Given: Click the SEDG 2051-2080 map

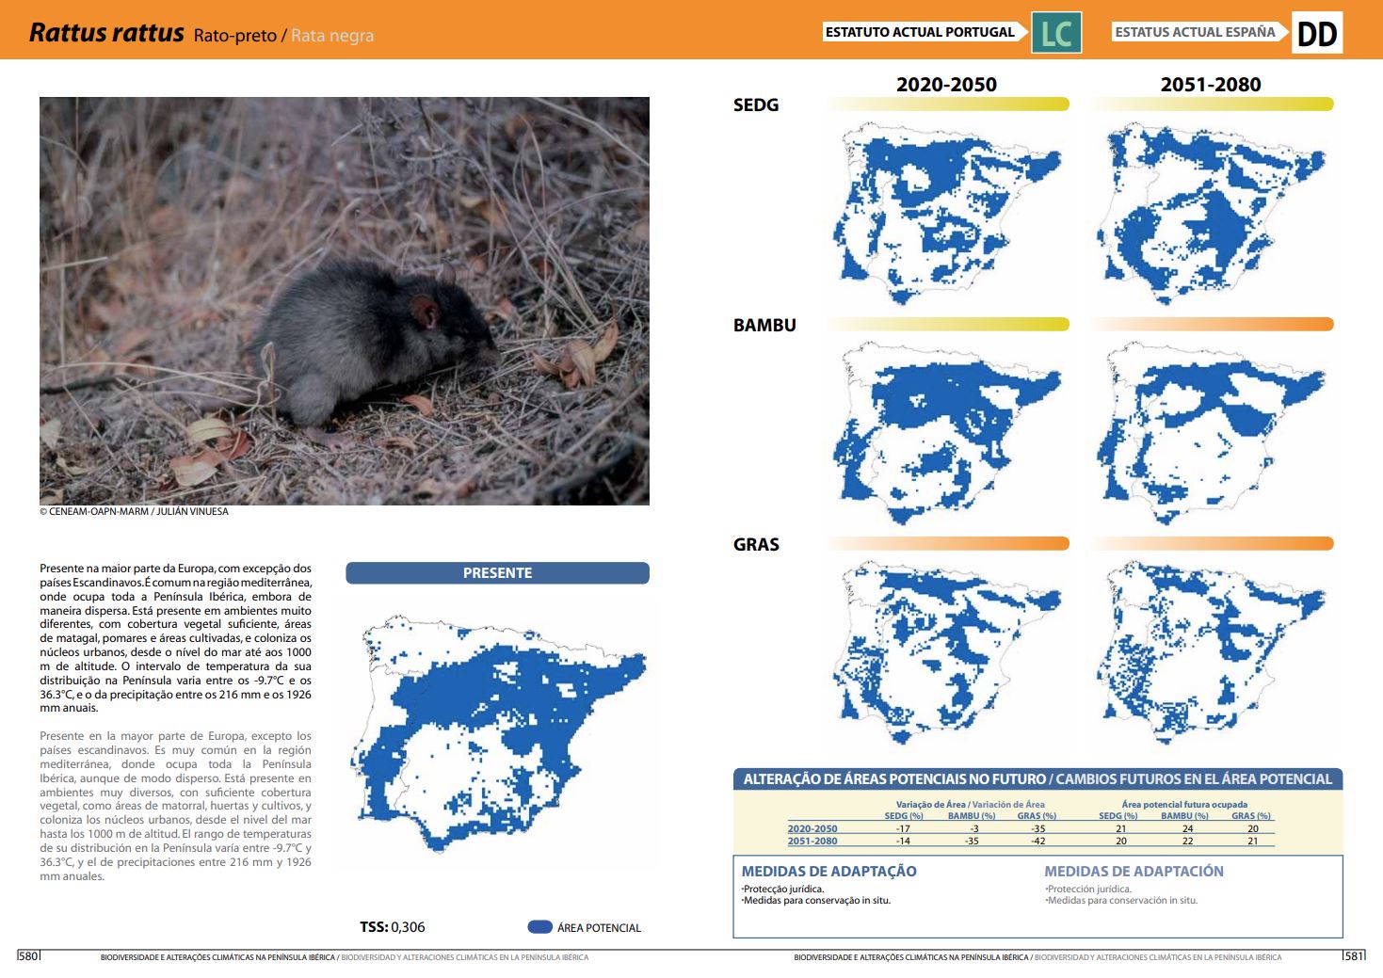Looking at the screenshot, I should pos(1211,214).
